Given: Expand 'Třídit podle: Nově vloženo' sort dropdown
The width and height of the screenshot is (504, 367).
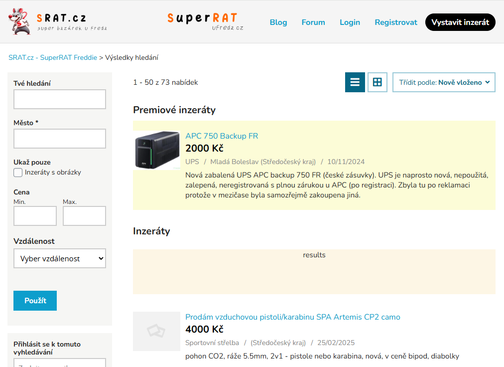Looking at the screenshot, I should [444, 82].
